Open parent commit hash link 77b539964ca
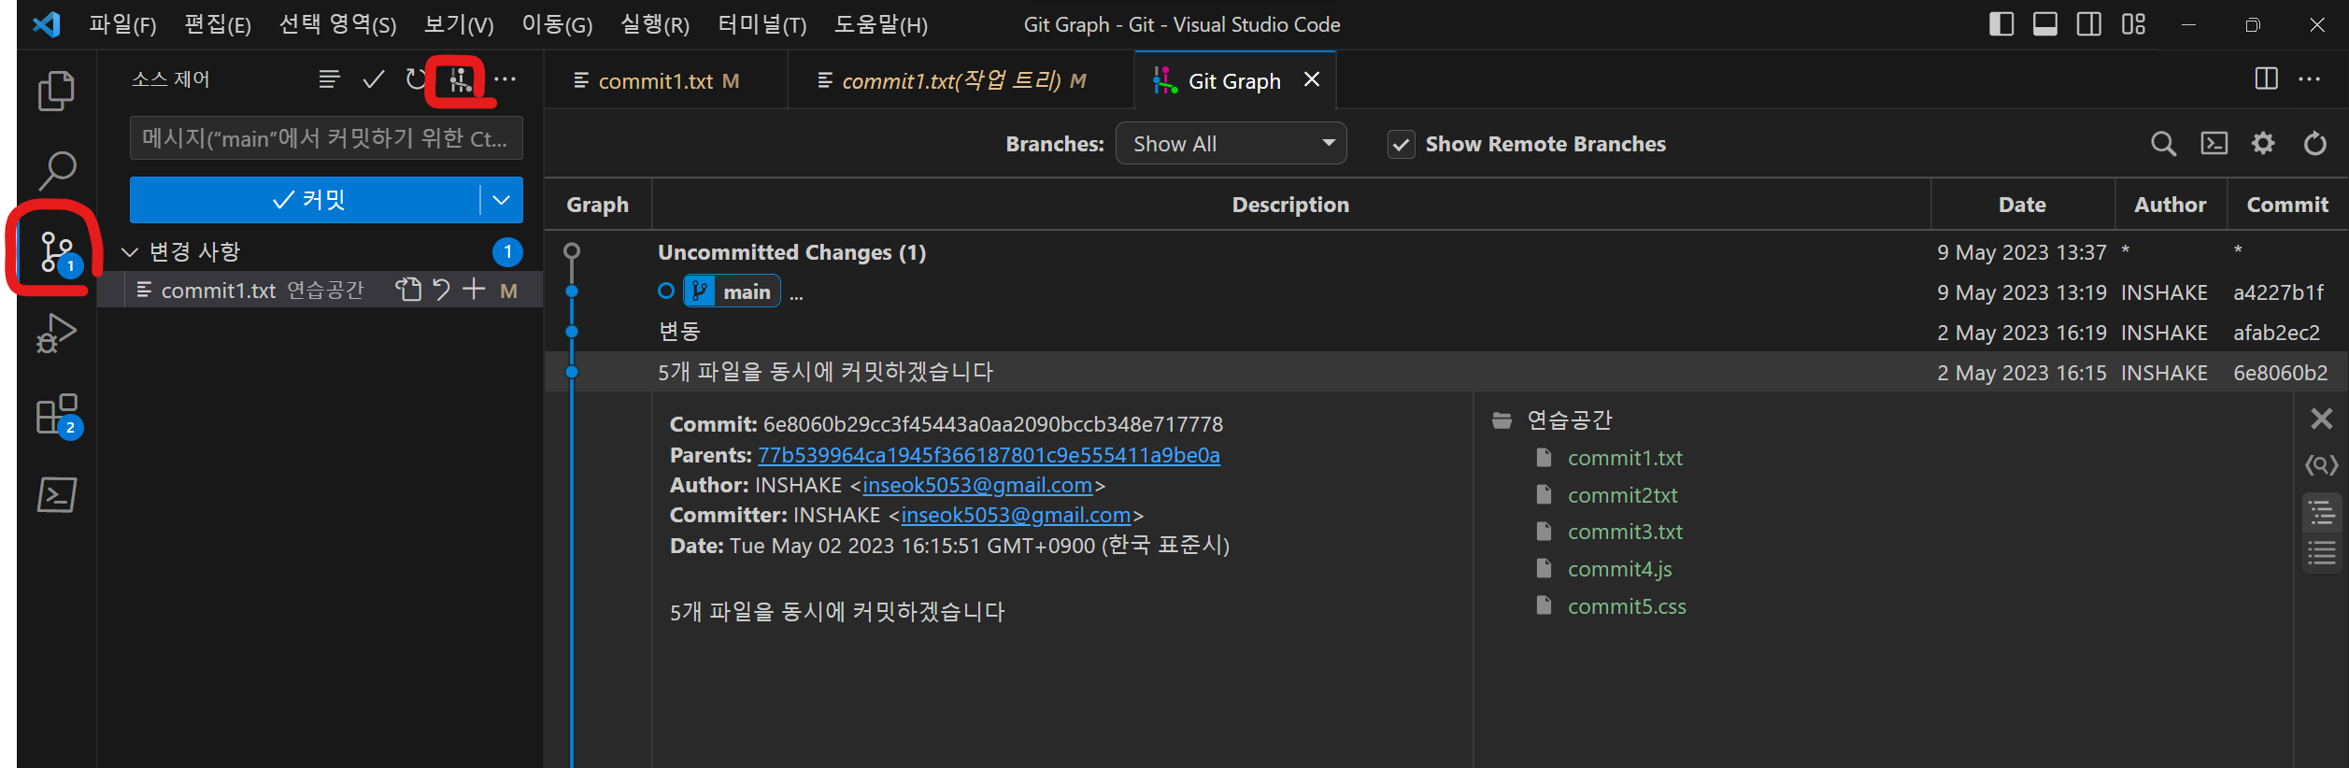This screenshot has width=2349, height=768. click(x=989, y=455)
